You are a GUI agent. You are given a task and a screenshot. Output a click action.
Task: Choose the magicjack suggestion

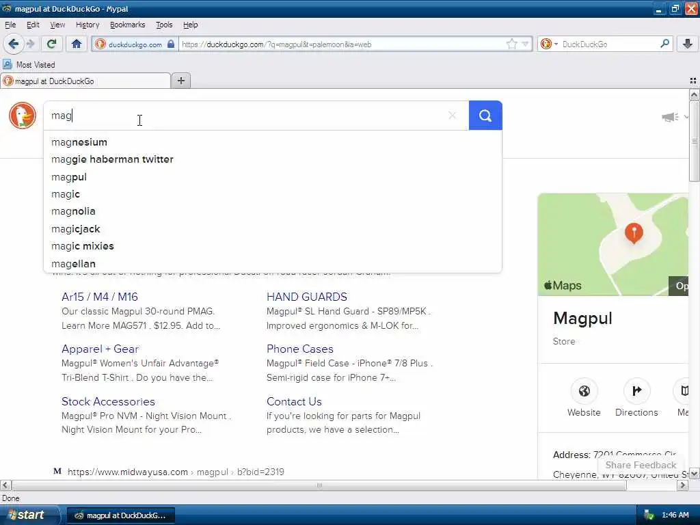[272, 228]
